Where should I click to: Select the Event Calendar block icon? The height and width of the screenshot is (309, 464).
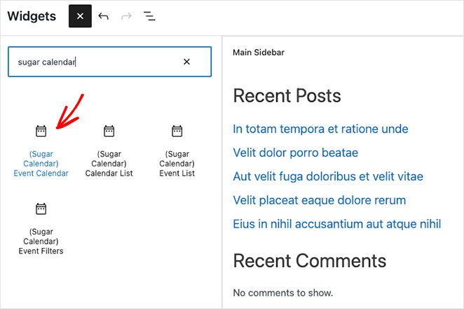coord(41,131)
